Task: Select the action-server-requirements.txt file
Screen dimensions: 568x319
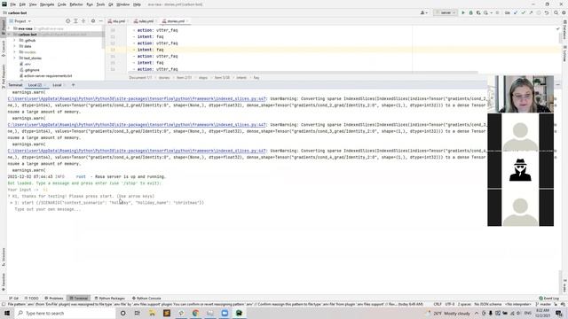Action: pos(46,76)
